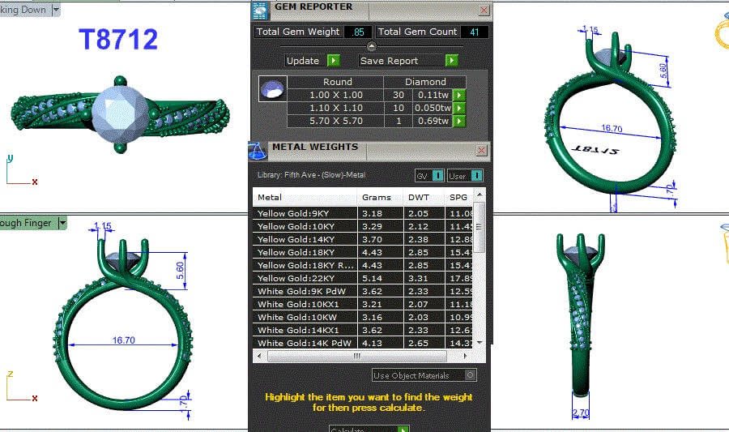Click the Save Report button
Viewport: 729px width, 432px height.
pos(409,61)
